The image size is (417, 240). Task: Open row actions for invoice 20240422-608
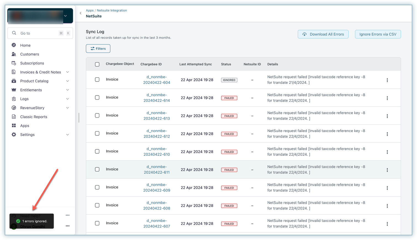click(387, 206)
